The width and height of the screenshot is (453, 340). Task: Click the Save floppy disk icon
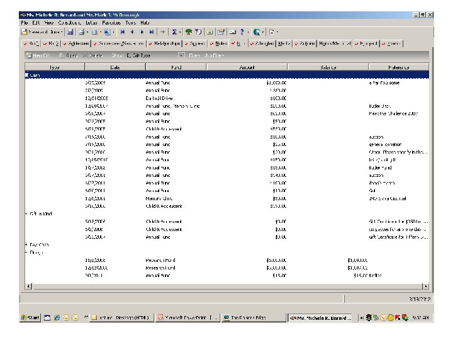click(70, 32)
